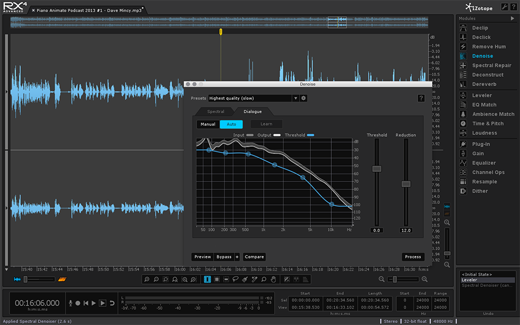Toggle Bypass in the Denoise dialog
Screen dimensions: 520x325
[x=224, y=257]
